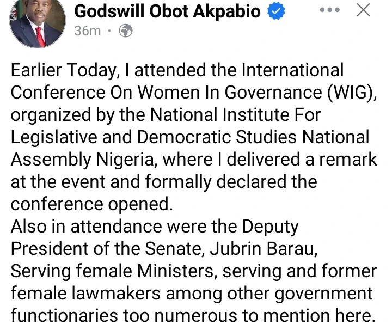This screenshot has height=324, width=392.
Task: Open the Godswill Obot Akpabio profile name
Action: (167, 11)
